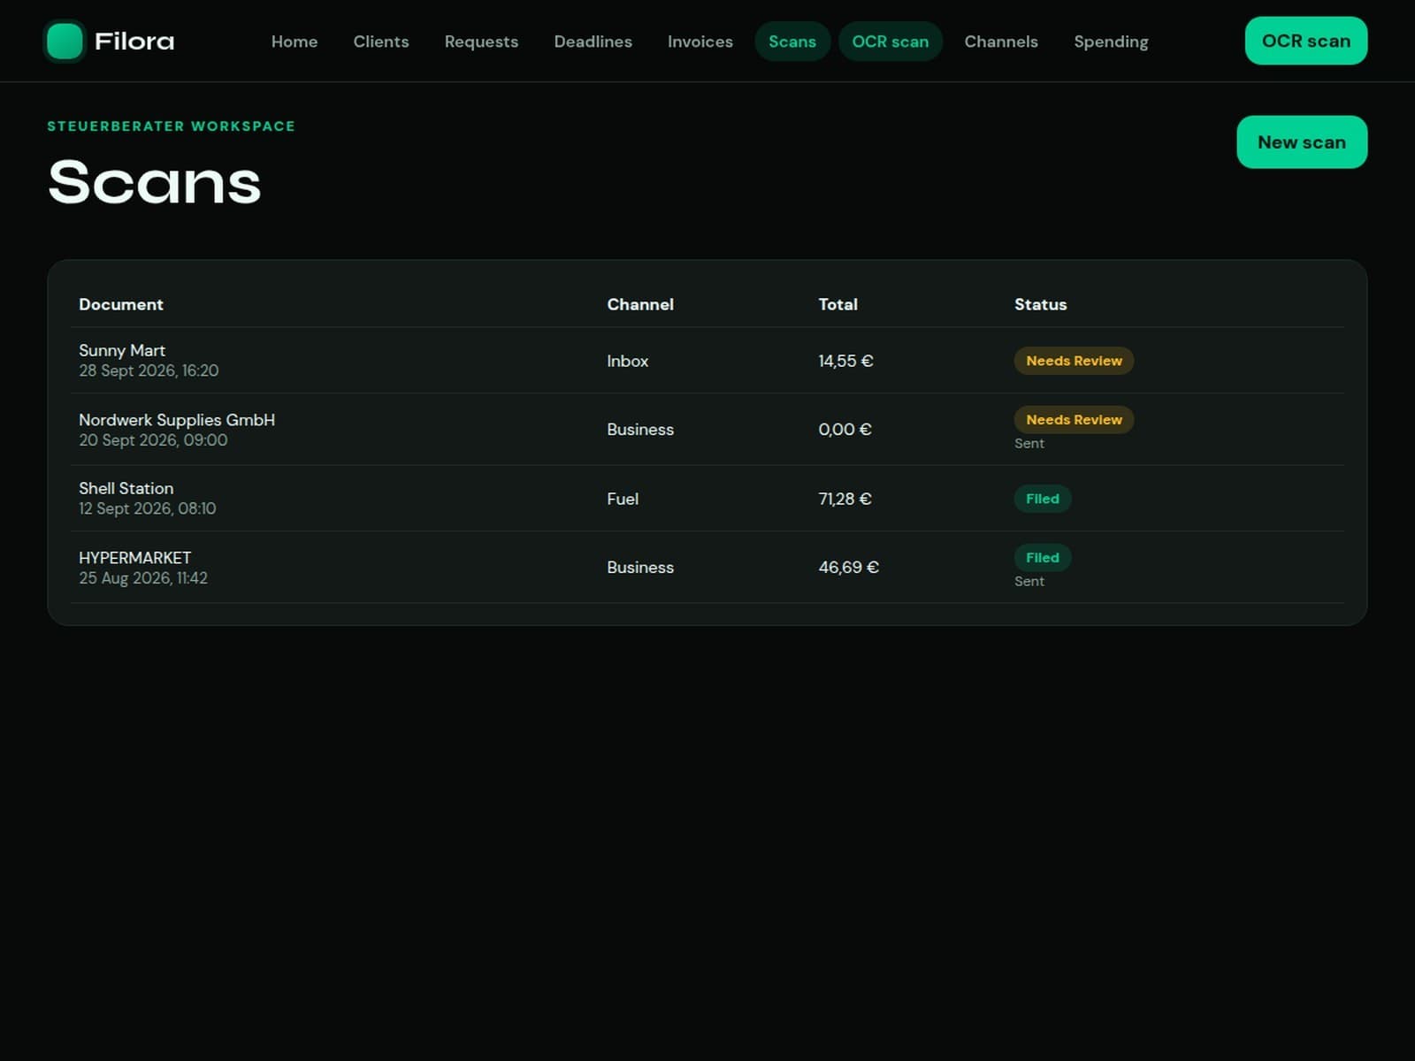Click the Fuel channel cell

pyautogui.click(x=623, y=499)
